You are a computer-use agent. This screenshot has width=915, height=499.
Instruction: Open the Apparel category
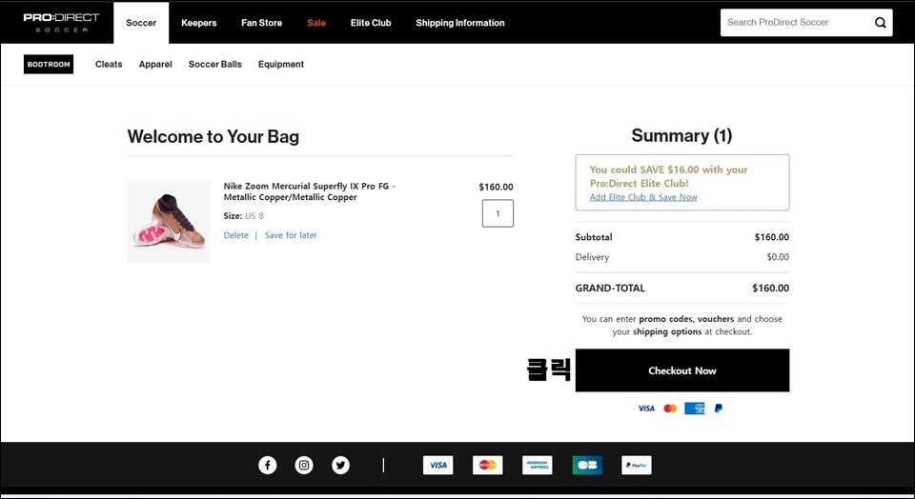click(x=155, y=64)
